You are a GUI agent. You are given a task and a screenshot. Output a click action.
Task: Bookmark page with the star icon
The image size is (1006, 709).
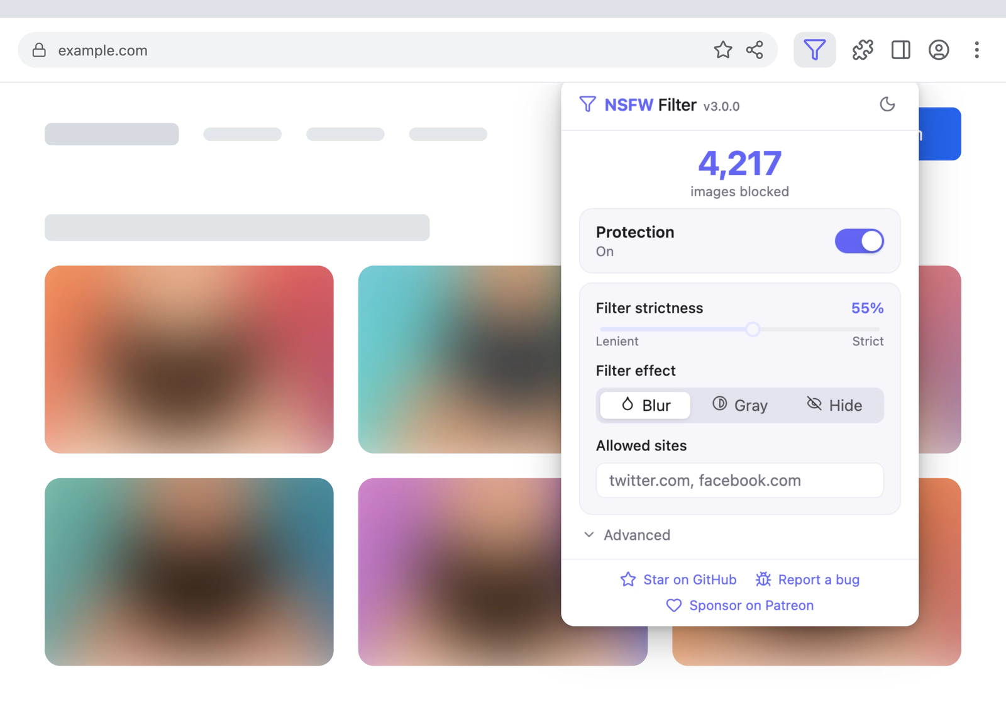[723, 50]
